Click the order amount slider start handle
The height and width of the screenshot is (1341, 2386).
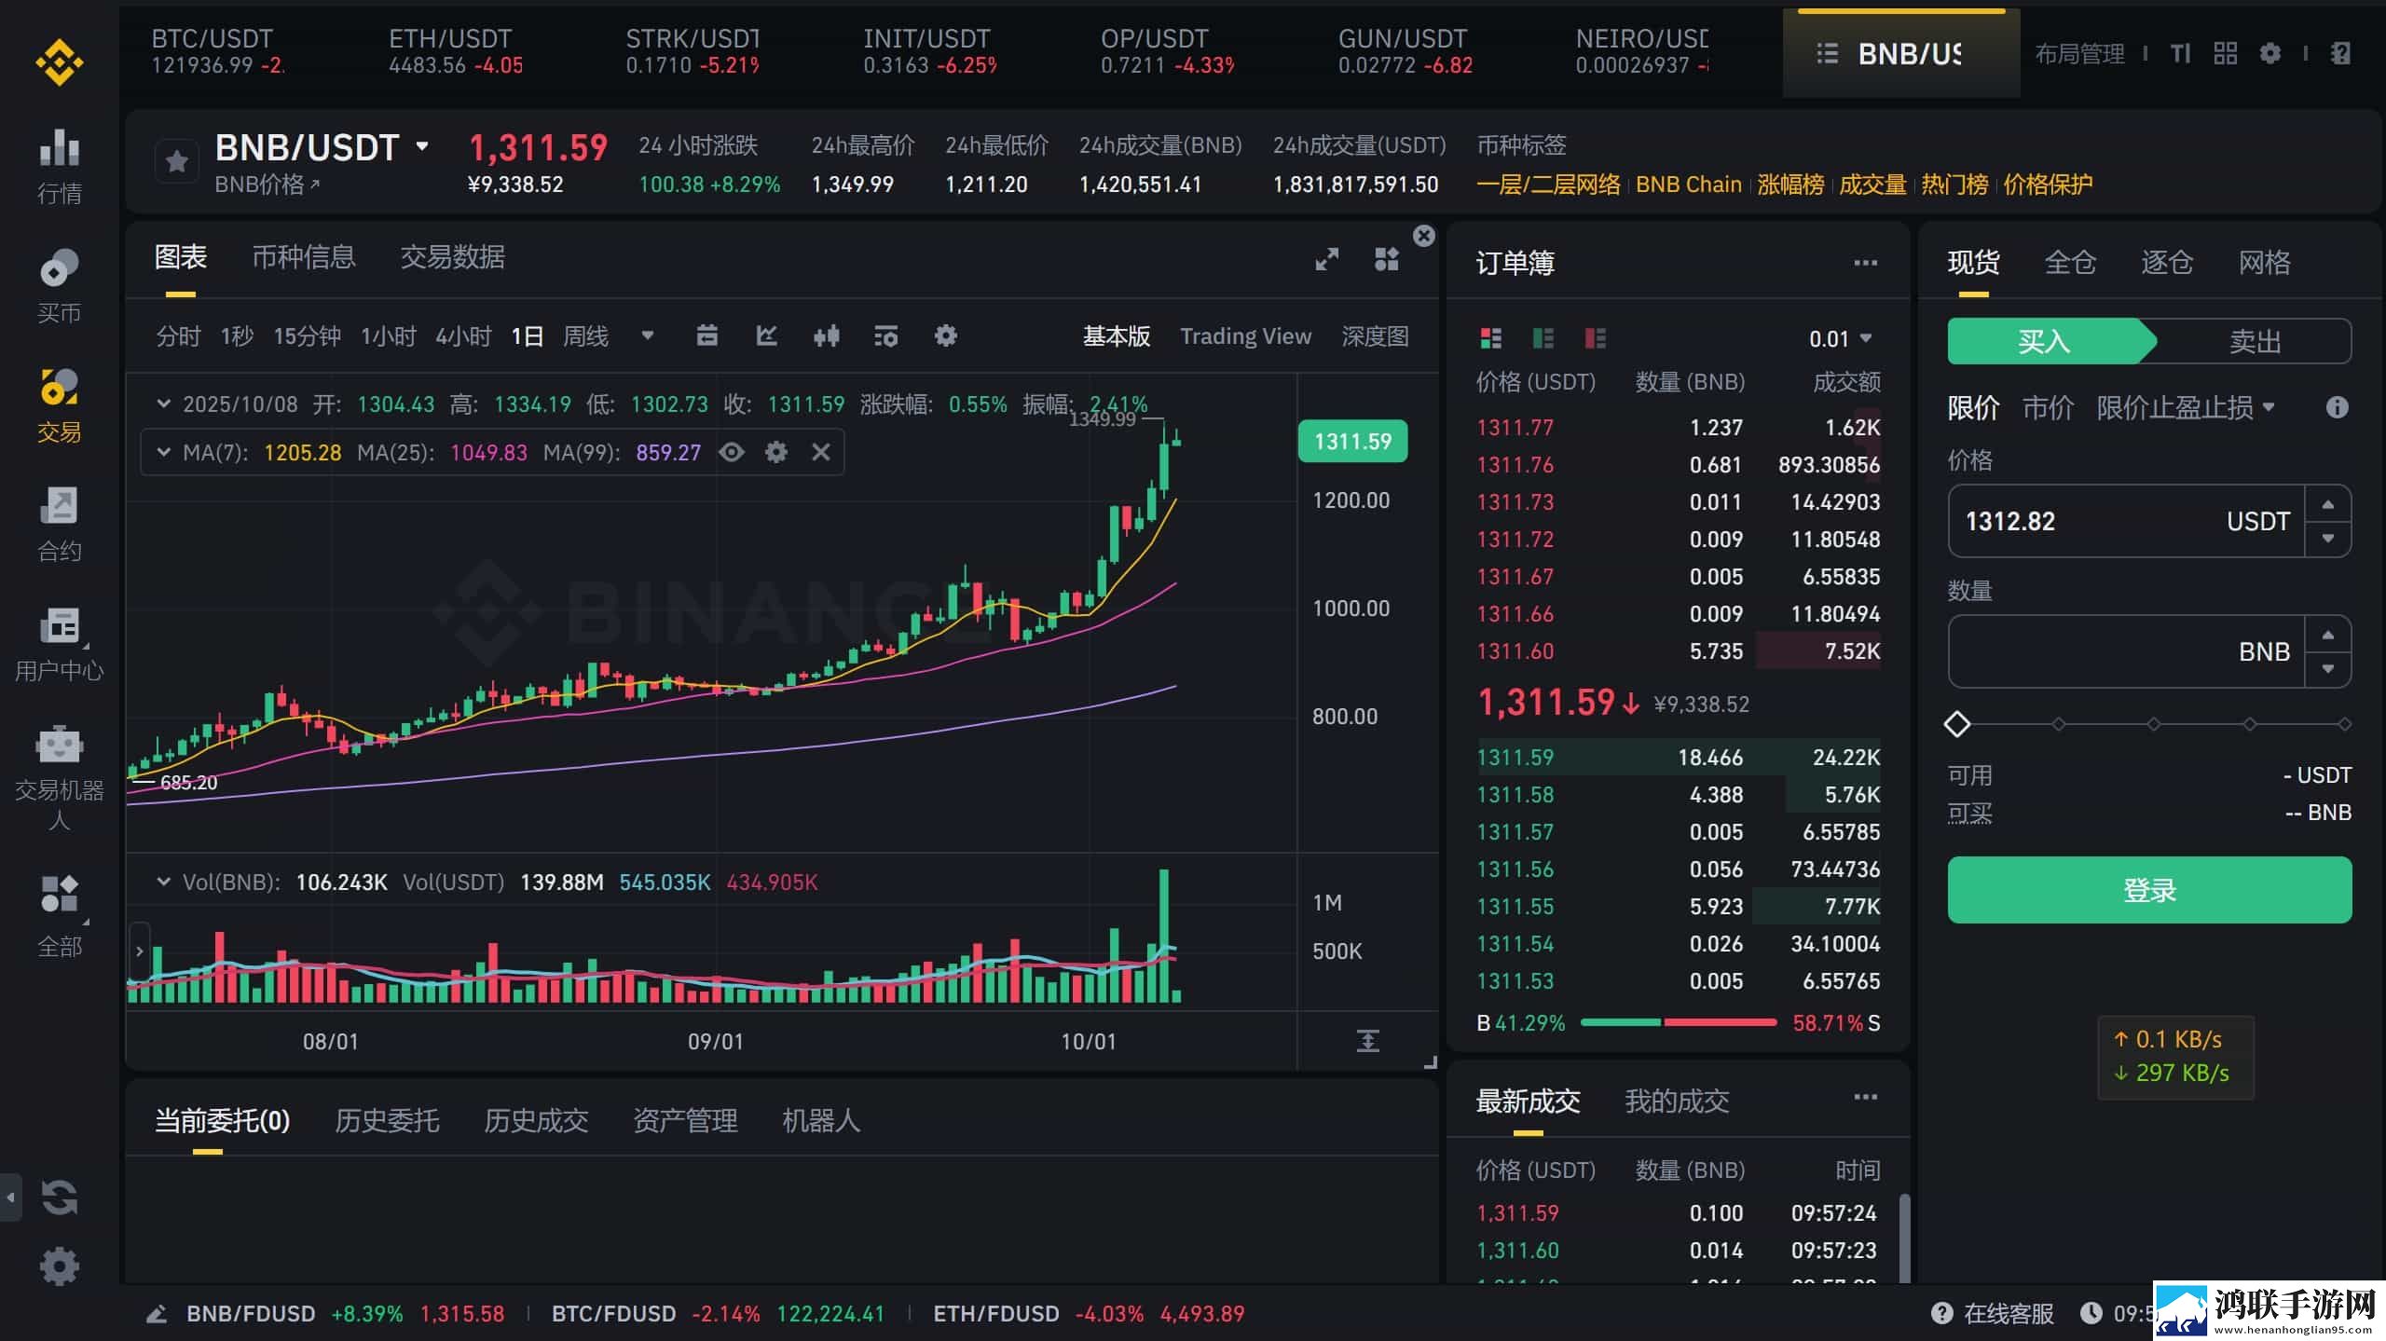pos(1957,724)
